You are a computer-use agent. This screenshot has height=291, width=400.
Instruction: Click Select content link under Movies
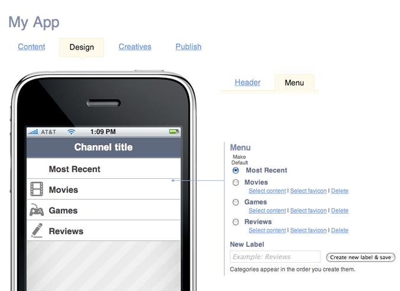pyautogui.click(x=267, y=191)
